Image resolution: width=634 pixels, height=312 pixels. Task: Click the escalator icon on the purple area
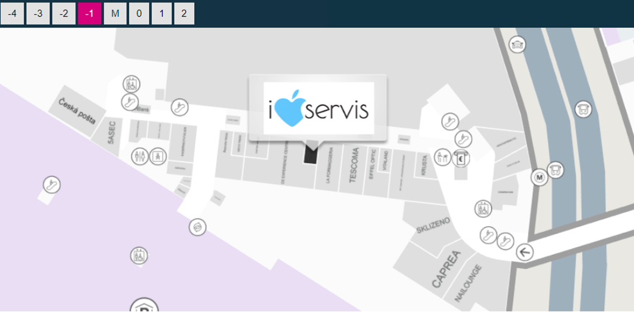point(52,185)
